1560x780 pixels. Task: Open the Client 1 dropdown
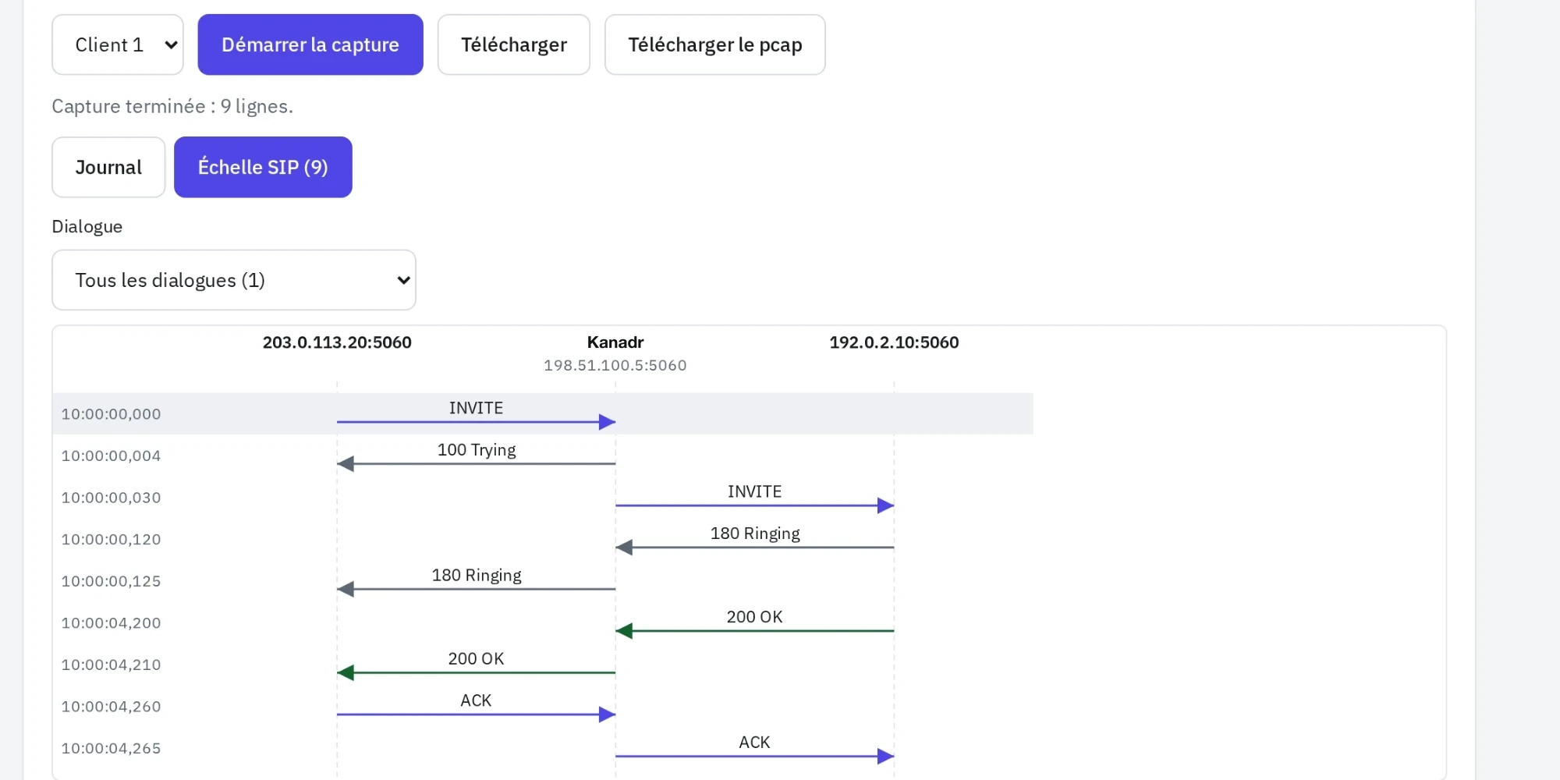[118, 44]
